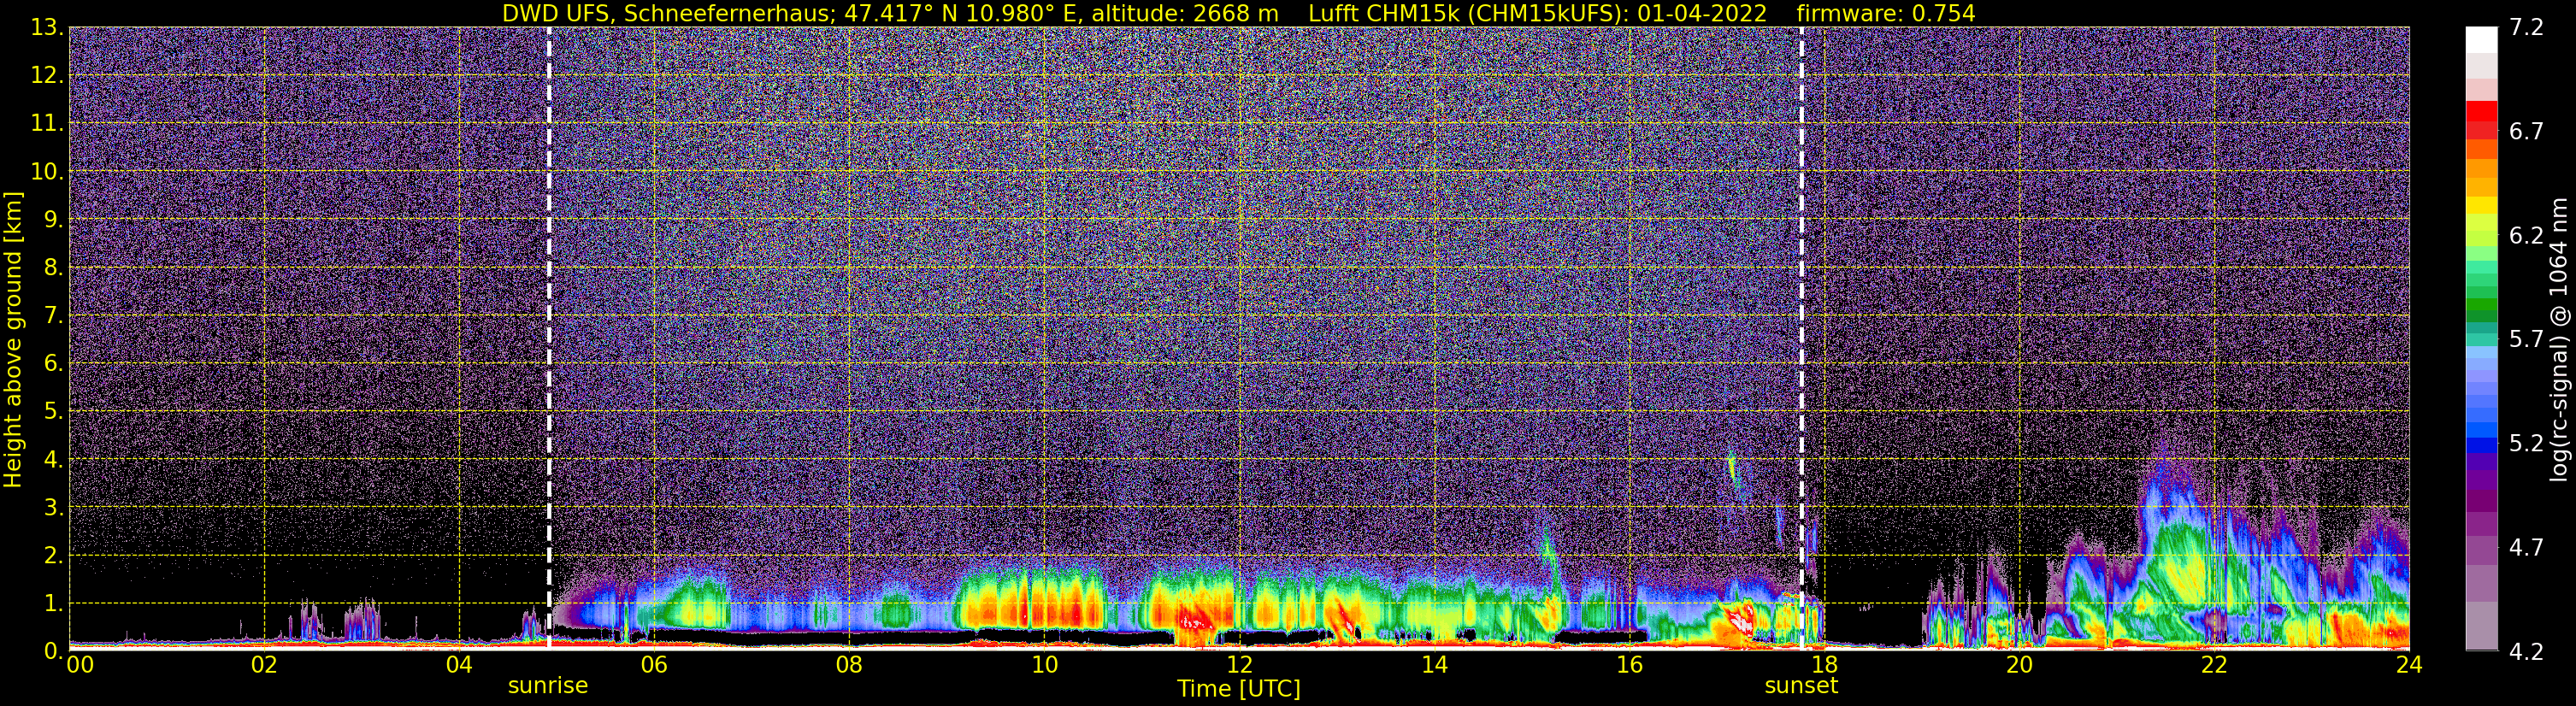Click the colorbar value 6.7
This screenshot has height=706, width=2576.
2526,132
